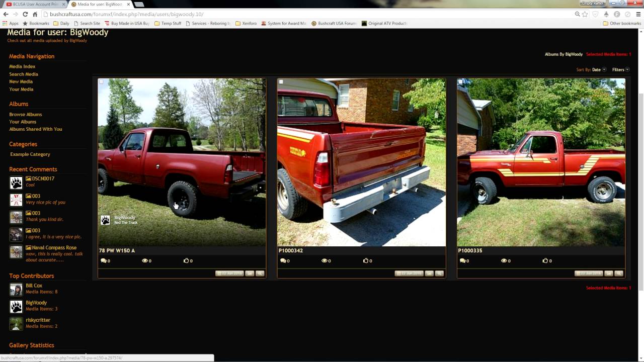This screenshot has height=362, width=644.
Task: Click the small image button beside date on P1000342
Action: (429, 274)
